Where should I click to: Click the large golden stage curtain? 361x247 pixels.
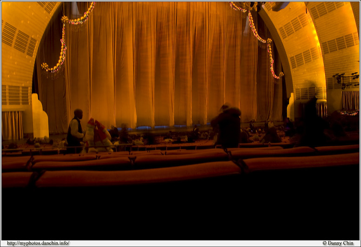coord(163,65)
